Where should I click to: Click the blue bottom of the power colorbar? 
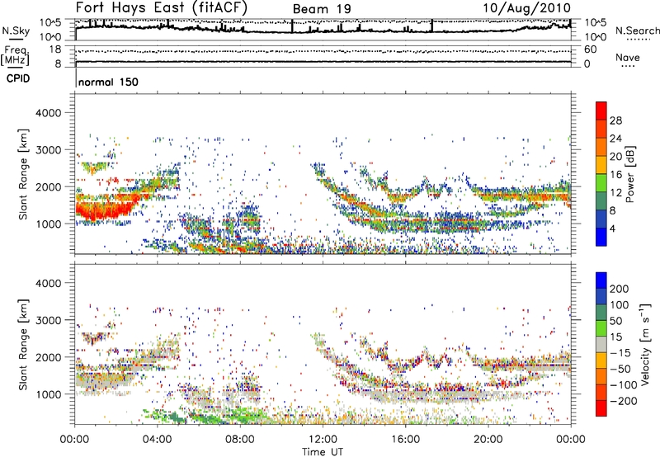click(601, 238)
